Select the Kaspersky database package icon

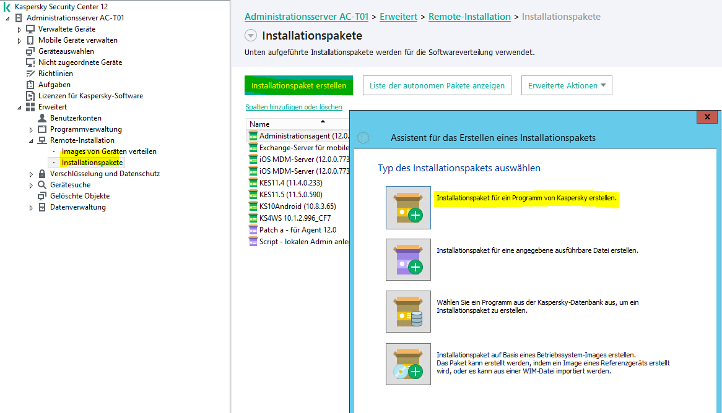[x=408, y=312]
